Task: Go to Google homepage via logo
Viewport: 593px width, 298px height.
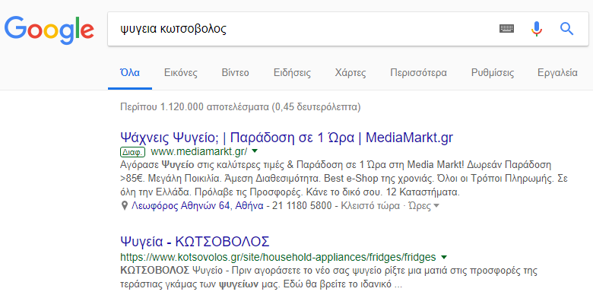Action: click(49, 30)
